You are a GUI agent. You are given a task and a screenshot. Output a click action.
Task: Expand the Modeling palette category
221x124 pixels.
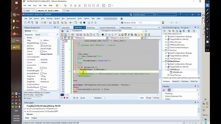pyautogui.click(x=164, y=93)
